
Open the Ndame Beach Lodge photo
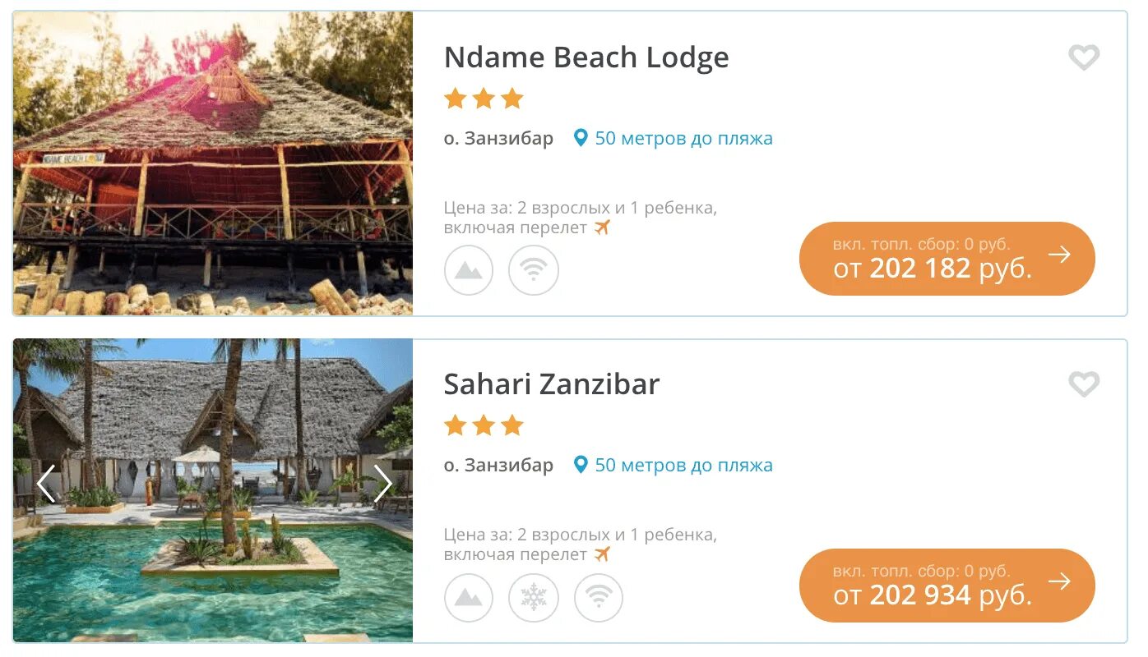213,163
